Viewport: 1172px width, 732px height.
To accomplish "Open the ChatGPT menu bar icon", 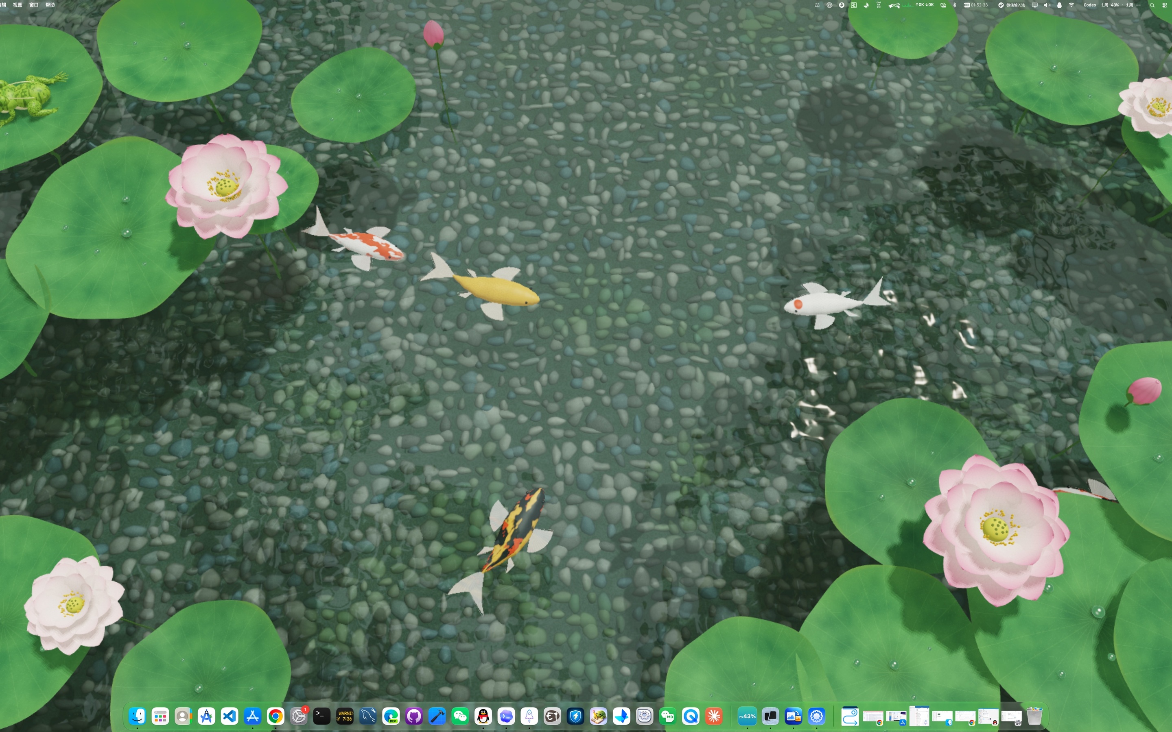I will pyautogui.click(x=830, y=5).
